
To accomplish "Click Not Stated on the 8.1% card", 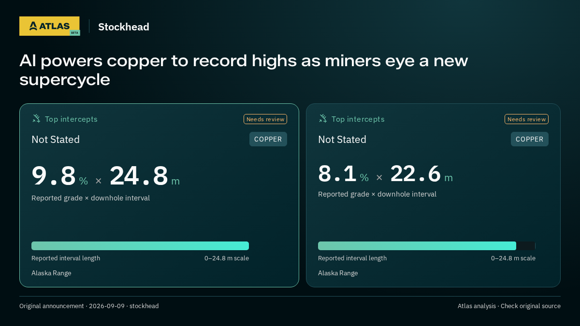I will [342, 140].
